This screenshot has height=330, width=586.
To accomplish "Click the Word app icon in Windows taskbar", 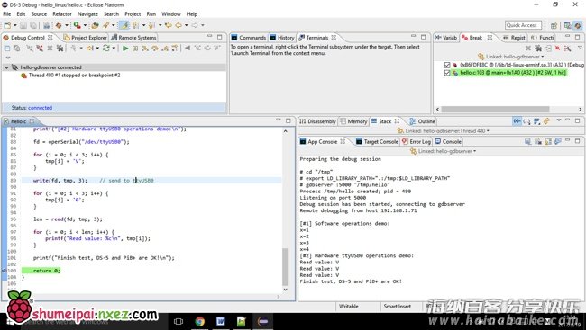I will 221,321.
